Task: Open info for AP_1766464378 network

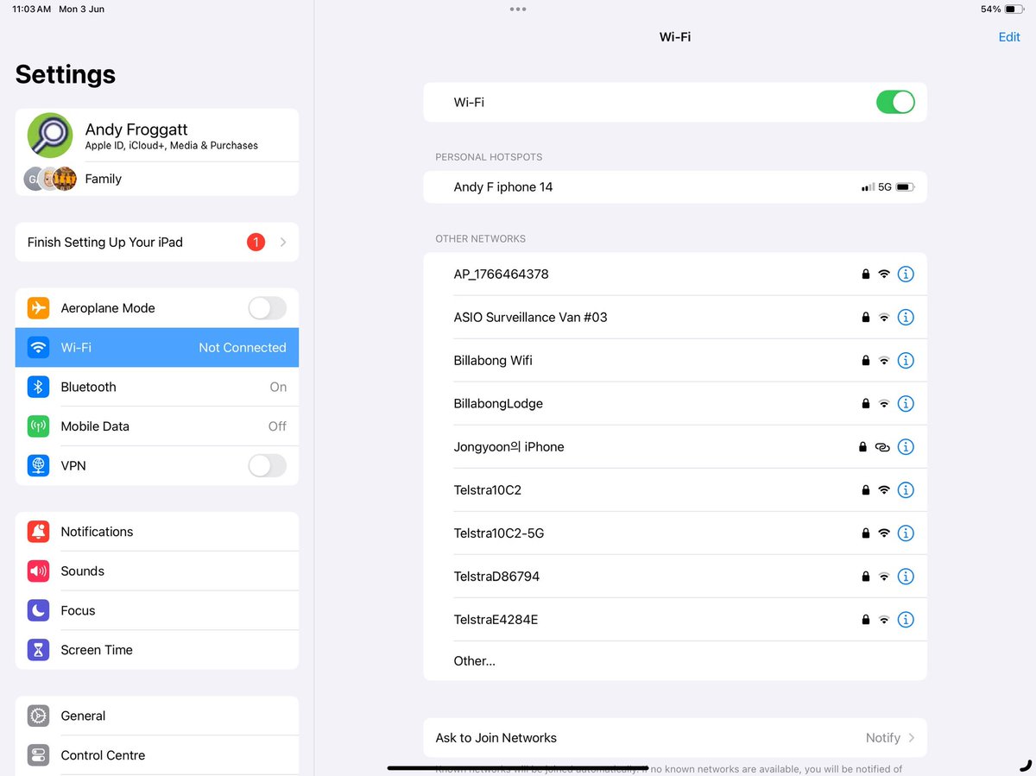Action: (x=906, y=274)
